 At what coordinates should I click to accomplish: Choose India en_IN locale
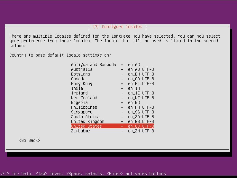(113, 88)
